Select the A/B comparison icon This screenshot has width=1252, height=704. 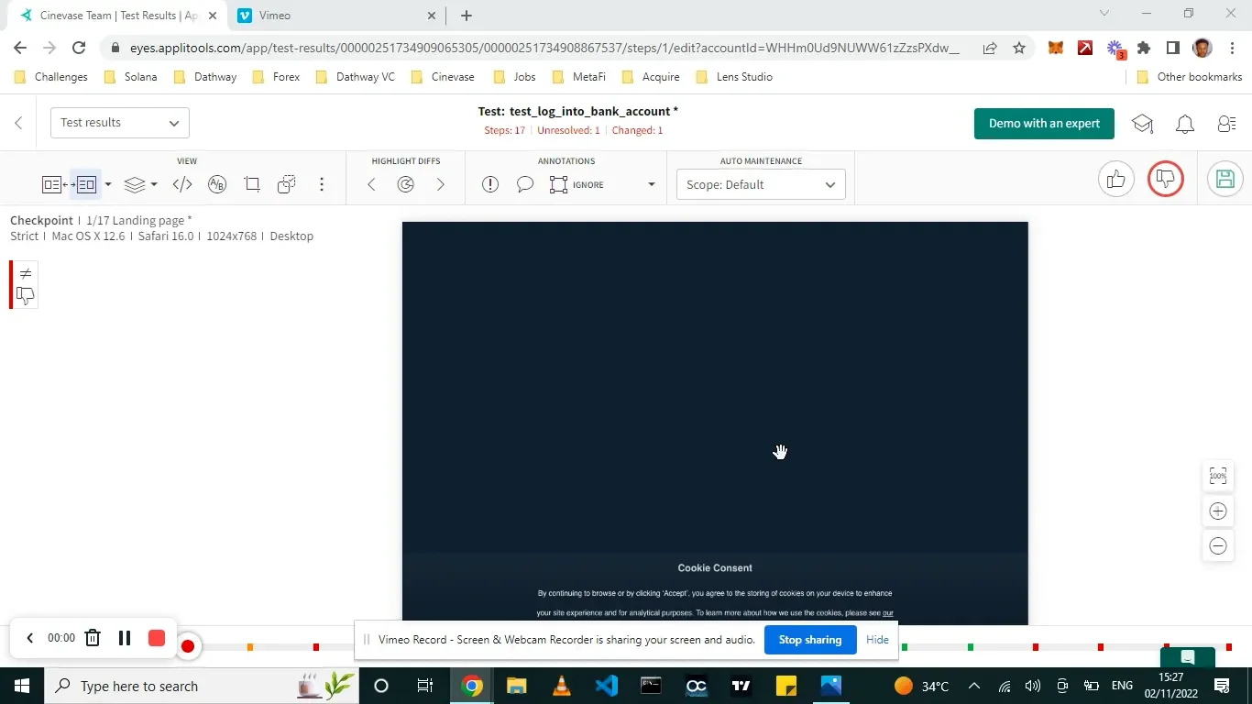(217, 184)
